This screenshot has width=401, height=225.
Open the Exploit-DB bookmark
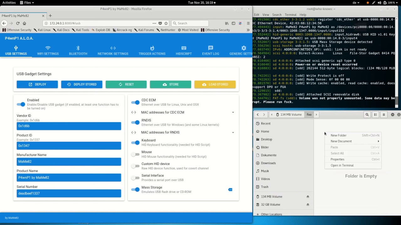101,30
